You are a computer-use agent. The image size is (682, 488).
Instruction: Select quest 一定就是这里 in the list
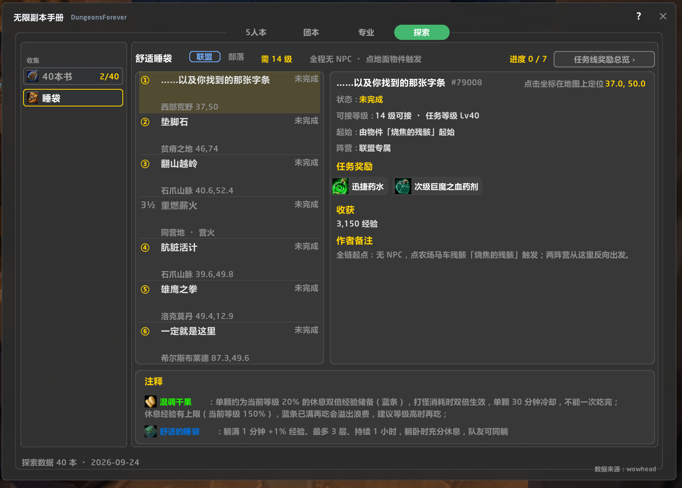coord(230,343)
